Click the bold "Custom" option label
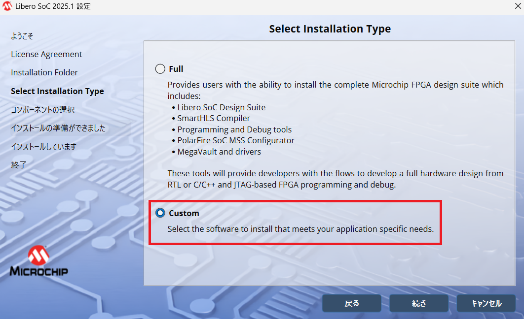The image size is (524, 319). pos(184,213)
